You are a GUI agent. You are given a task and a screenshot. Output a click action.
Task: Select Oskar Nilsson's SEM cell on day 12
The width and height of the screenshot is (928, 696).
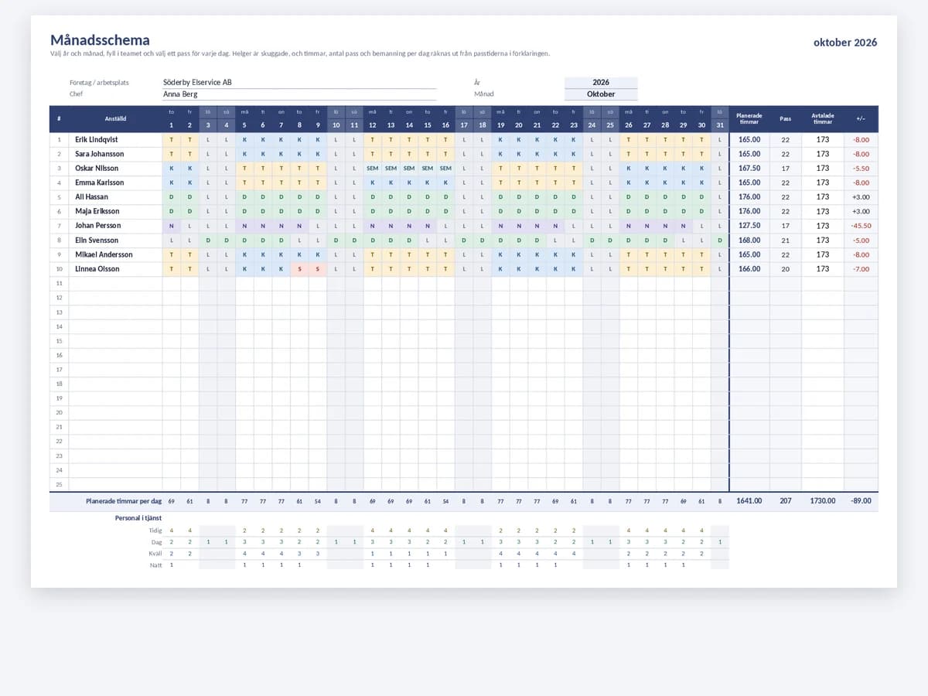pos(373,169)
